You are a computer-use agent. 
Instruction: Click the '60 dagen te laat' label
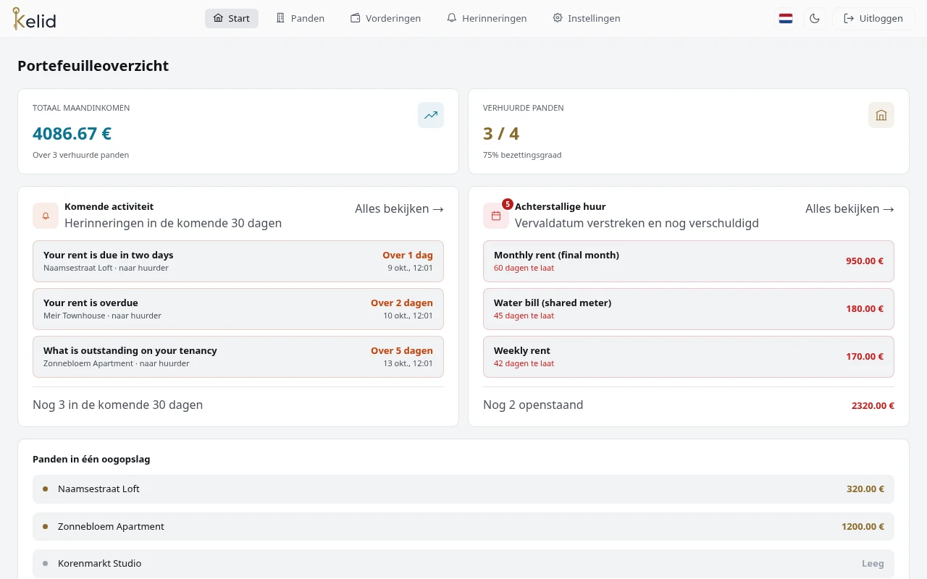(524, 268)
